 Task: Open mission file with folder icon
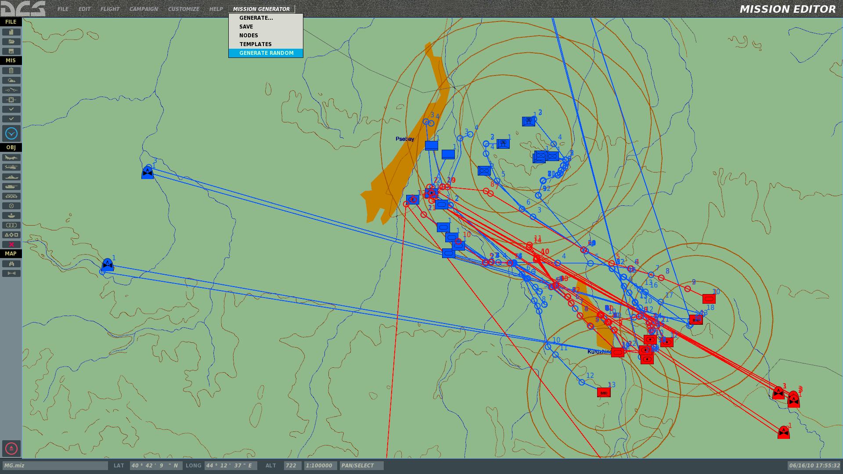click(x=11, y=42)
